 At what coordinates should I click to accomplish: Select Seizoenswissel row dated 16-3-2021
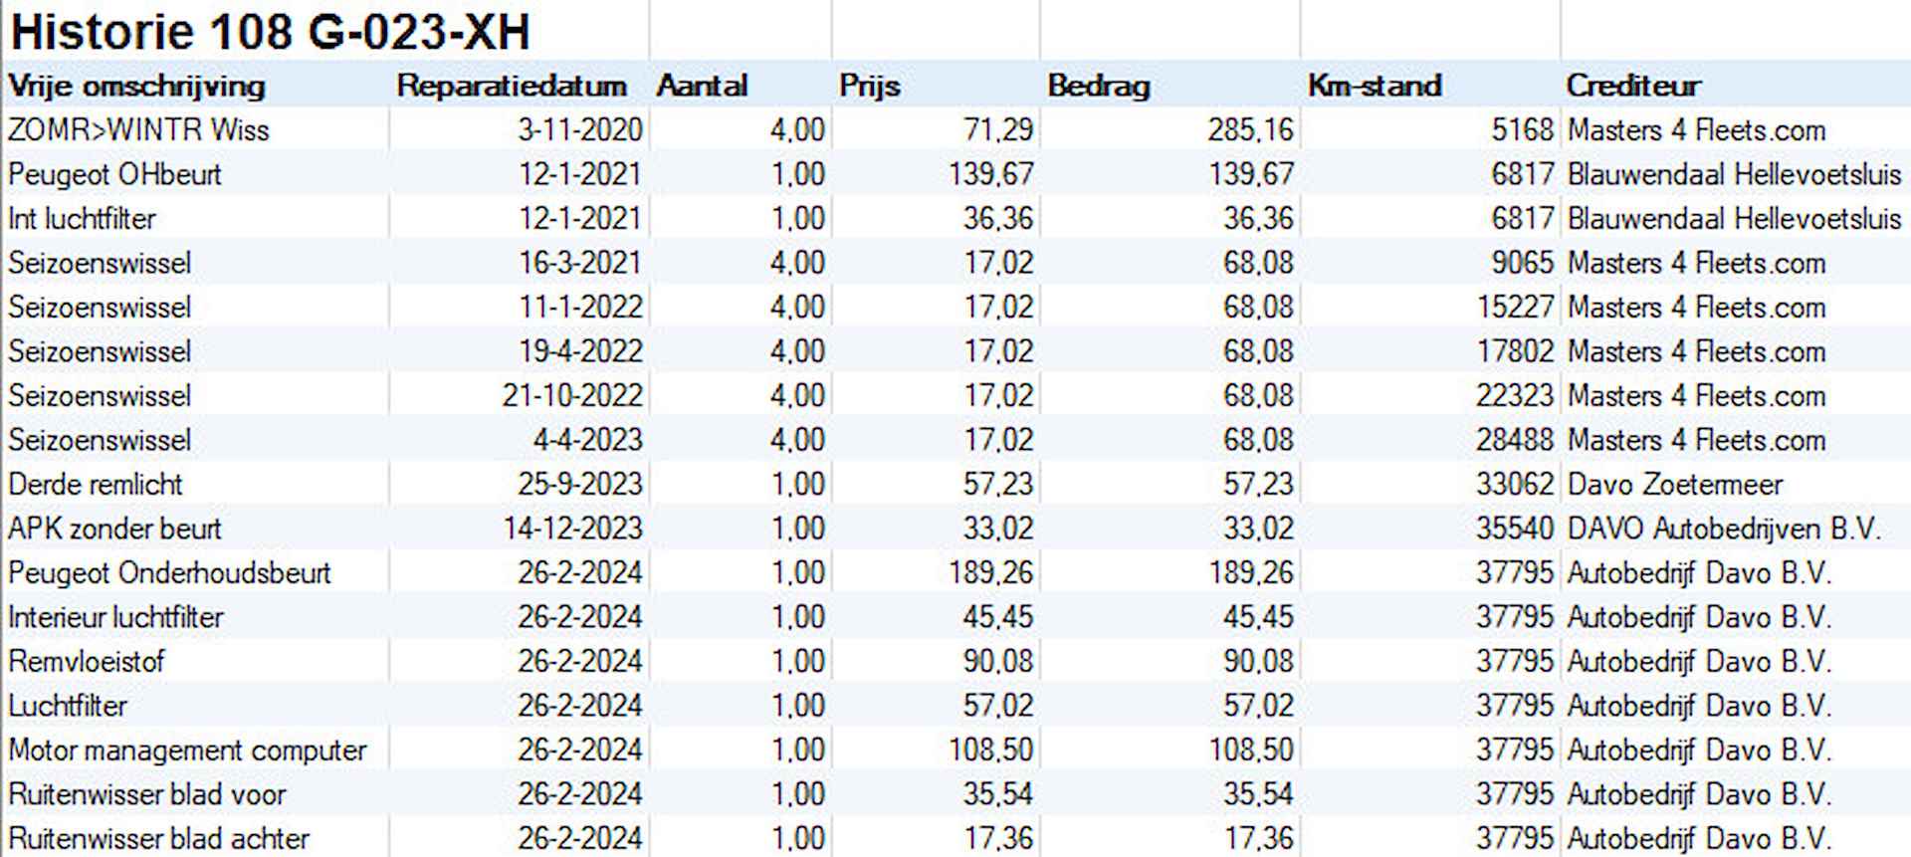(x=955, y=263)
